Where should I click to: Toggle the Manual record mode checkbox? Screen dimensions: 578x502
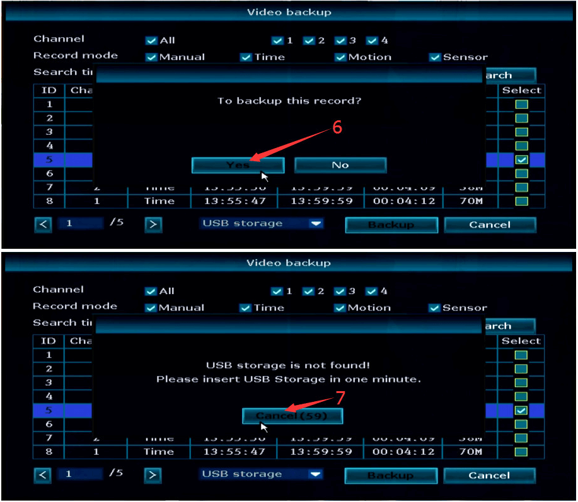tap(151, 57)
